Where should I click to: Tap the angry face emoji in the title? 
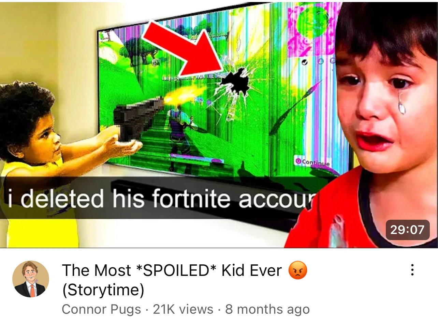[298, 270]
